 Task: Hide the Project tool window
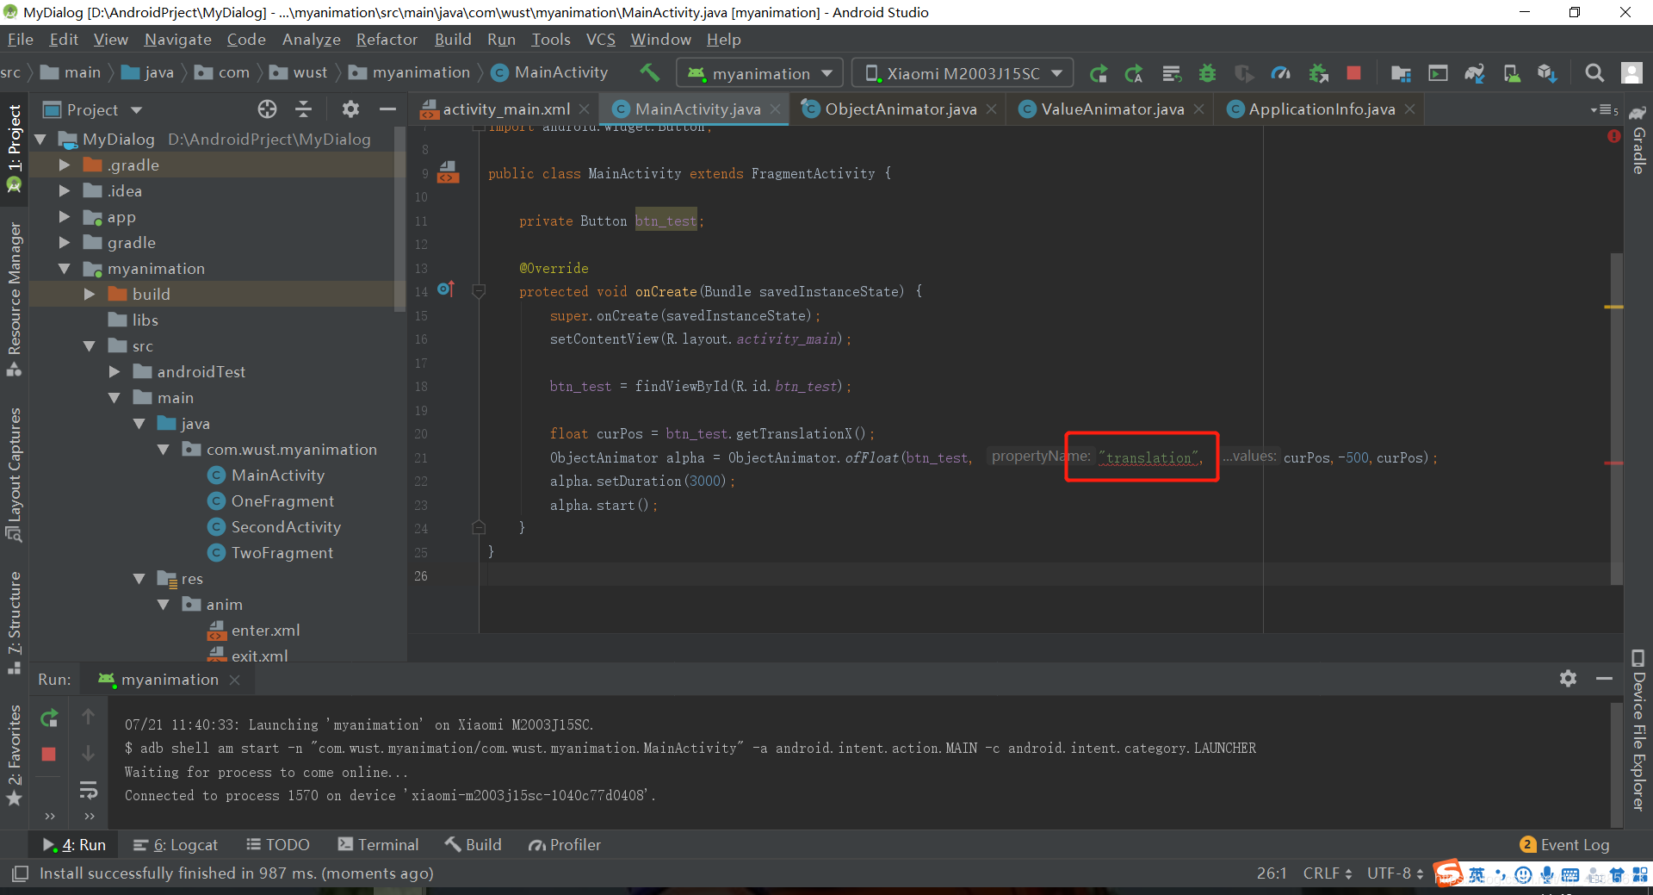coord(387,109)
